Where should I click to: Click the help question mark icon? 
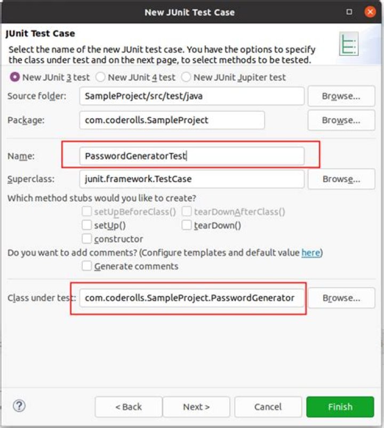click(19, 406)
